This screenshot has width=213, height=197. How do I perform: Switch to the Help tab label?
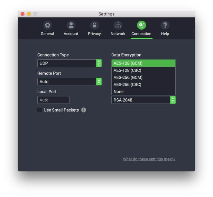[165, 34]
